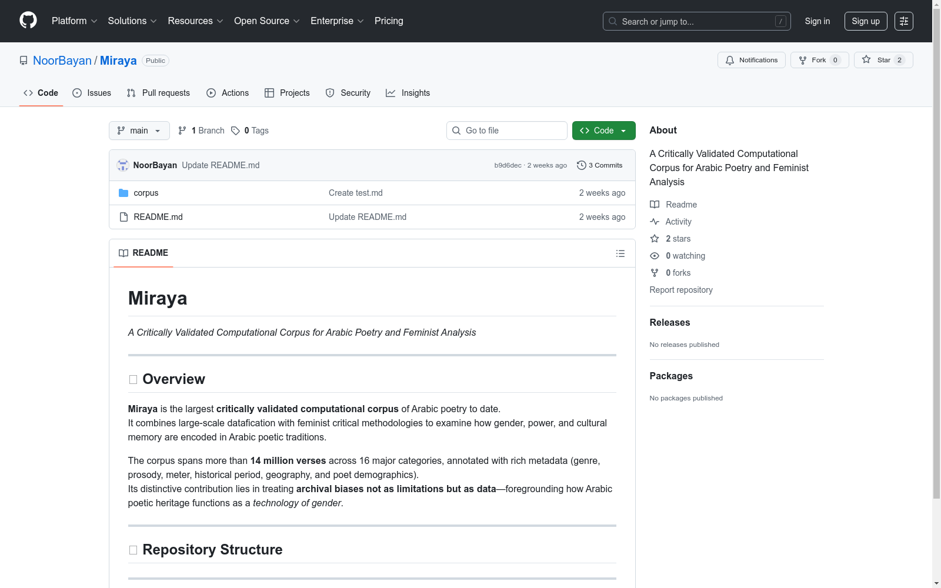Click the GitHub logo icon
This screenshot has height=588, width=941.
28,21
